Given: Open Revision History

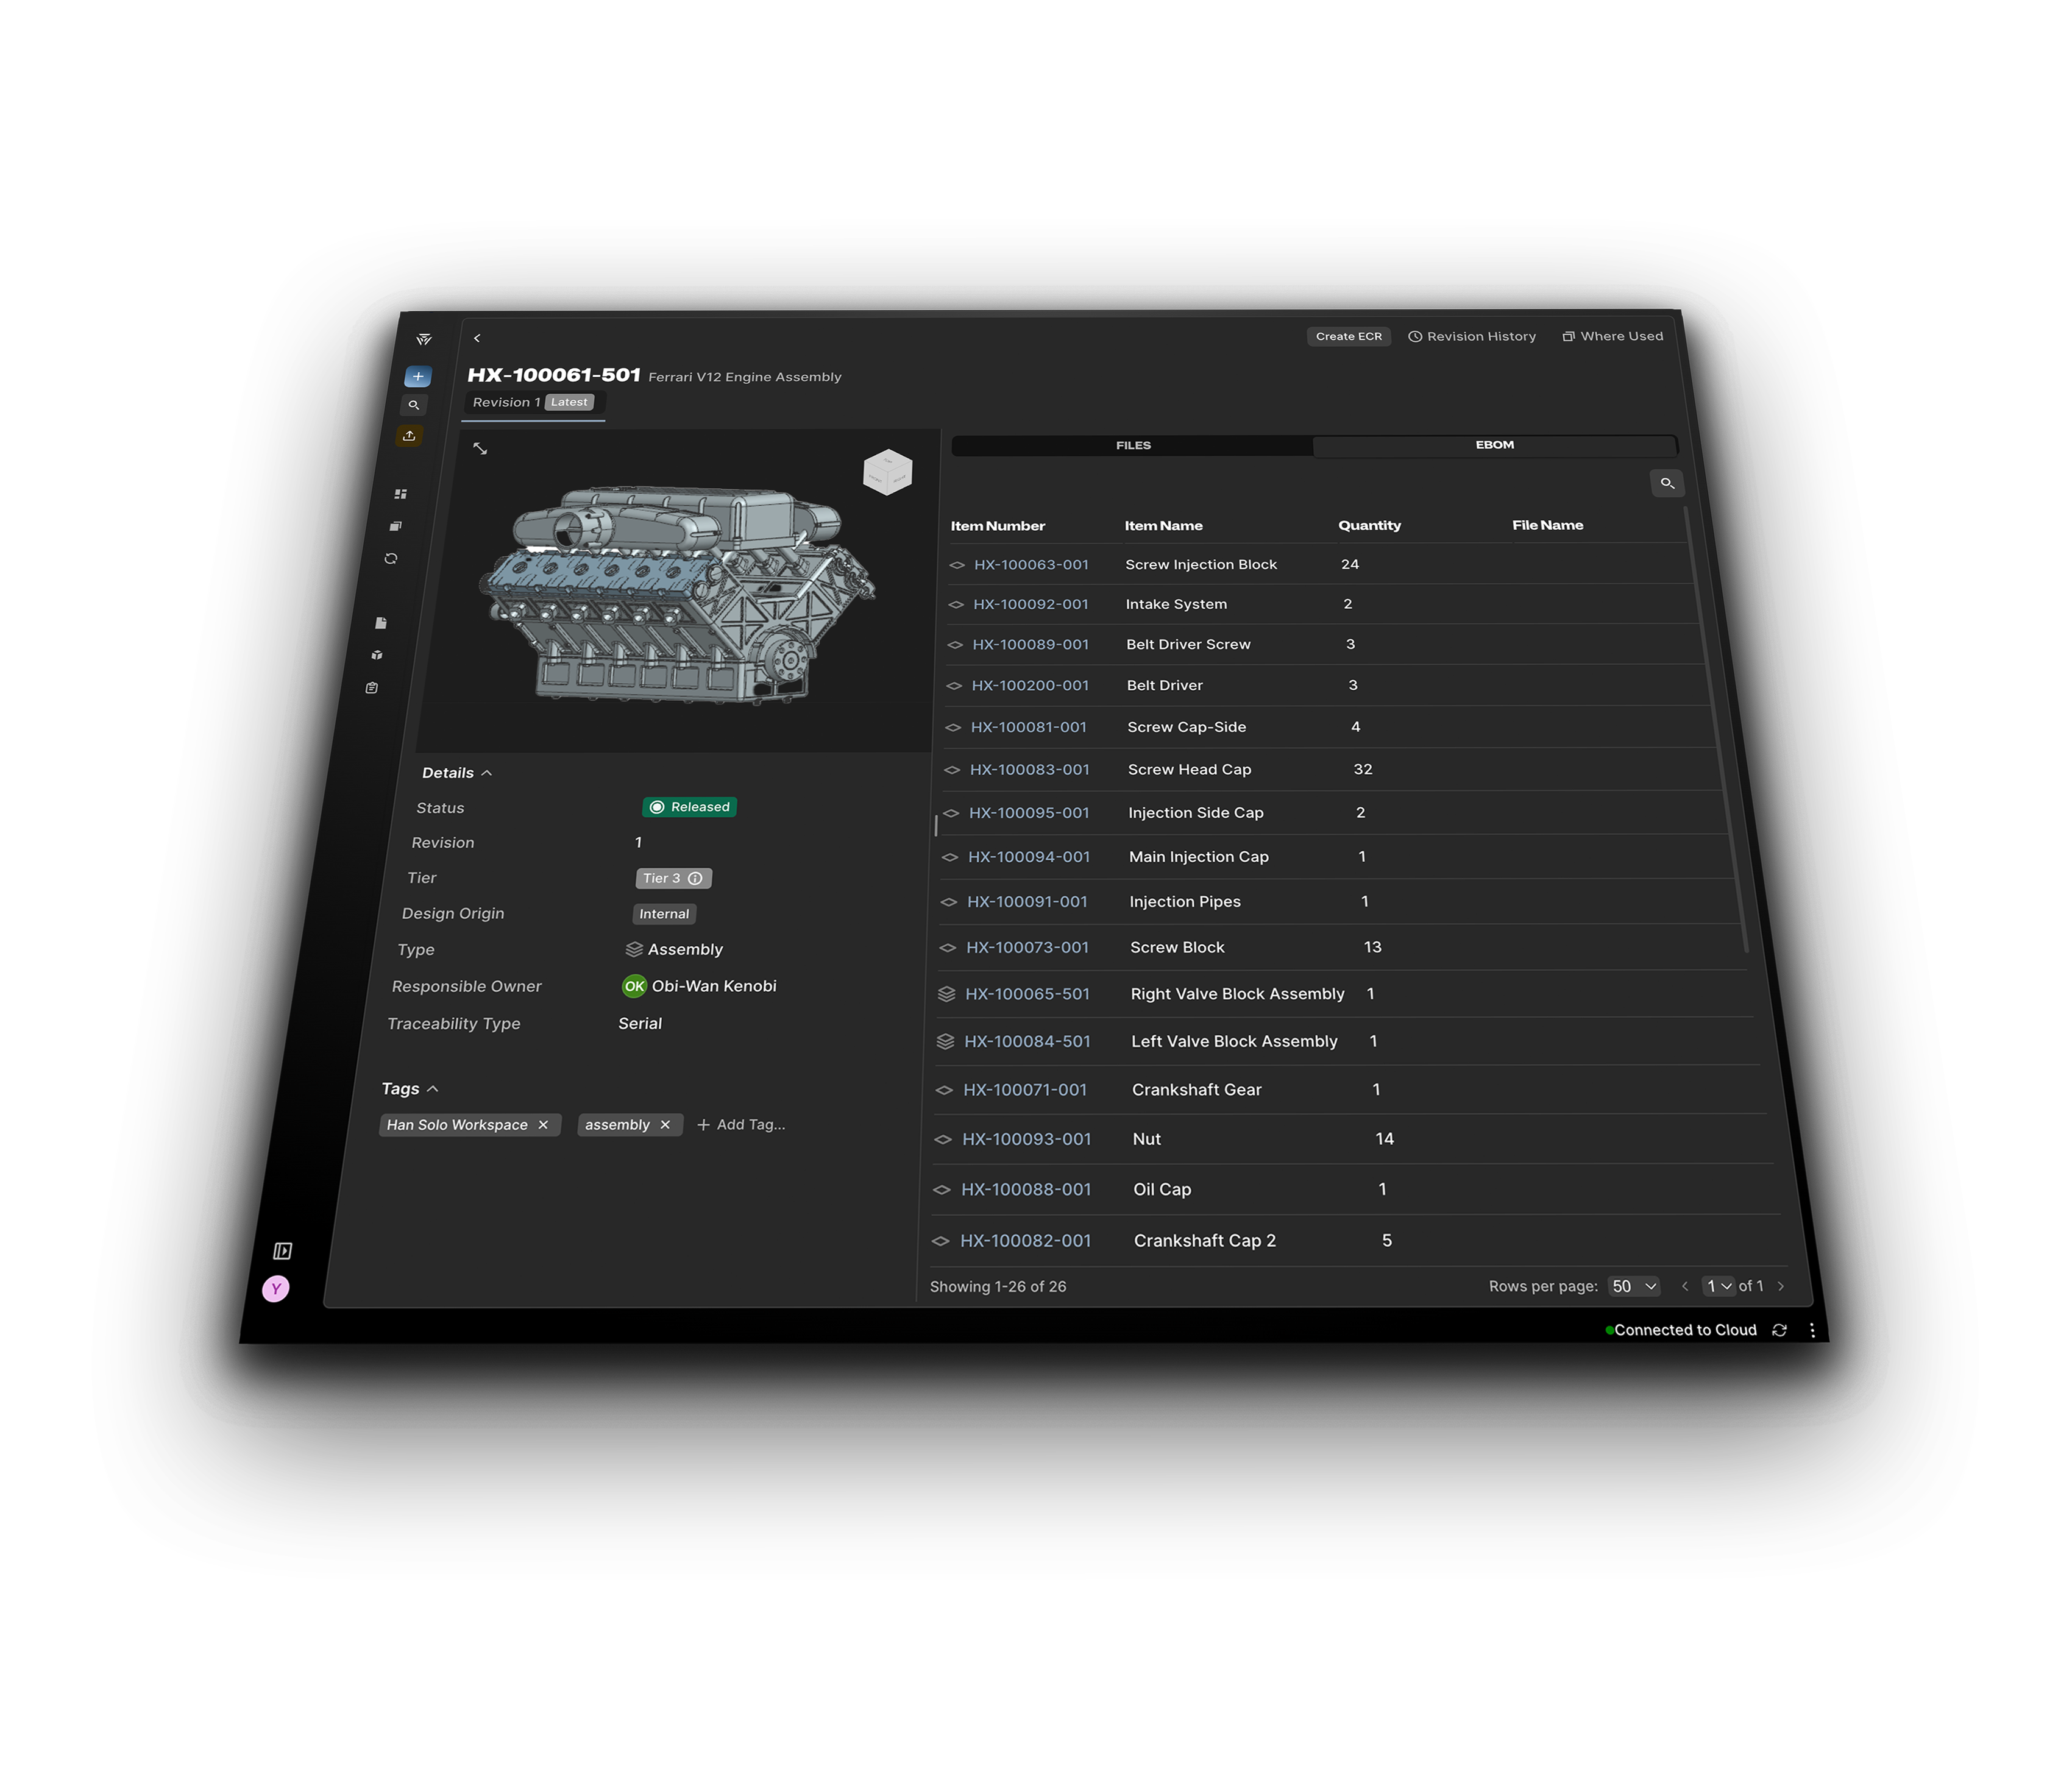Looking at the screenshot, I should click(1472, 336).
